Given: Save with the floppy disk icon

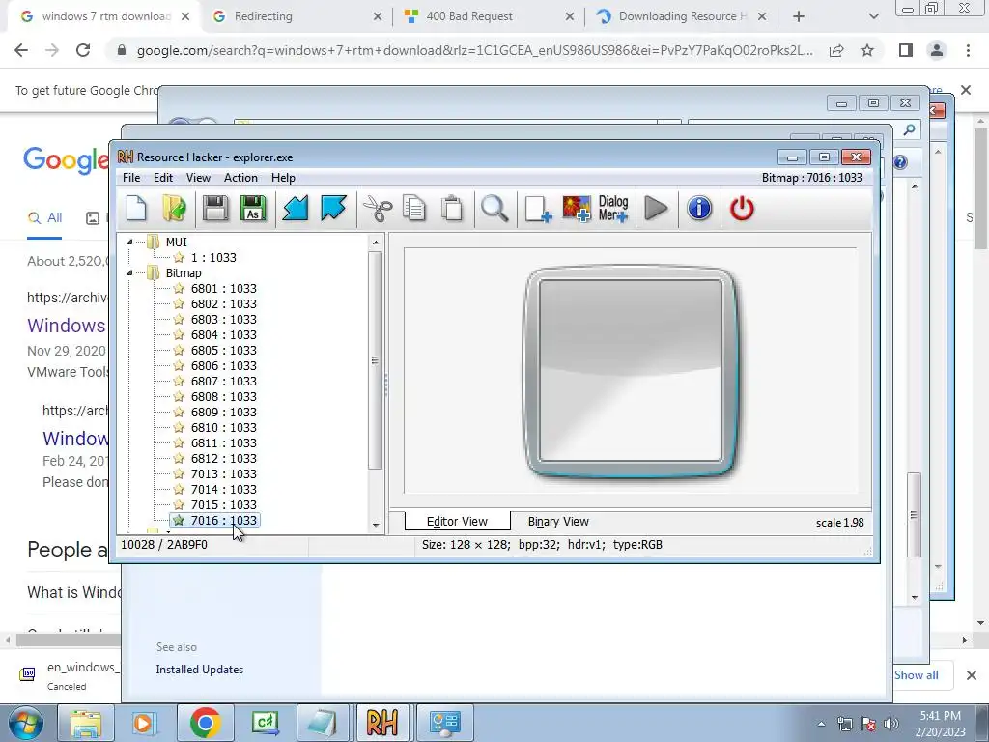Looking at the screenshot, I should pos(215,209).
